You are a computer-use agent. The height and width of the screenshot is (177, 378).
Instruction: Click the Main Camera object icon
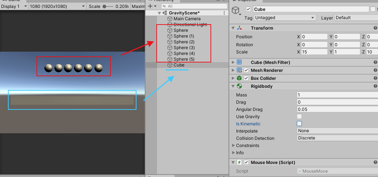(170, 19)
